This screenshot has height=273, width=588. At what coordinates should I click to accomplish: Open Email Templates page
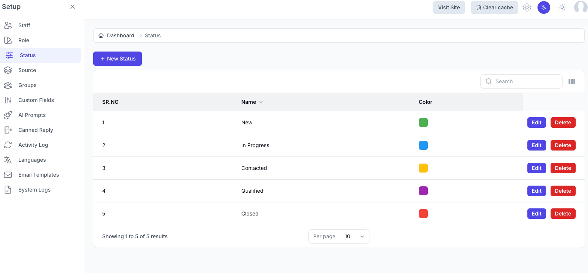40,175
